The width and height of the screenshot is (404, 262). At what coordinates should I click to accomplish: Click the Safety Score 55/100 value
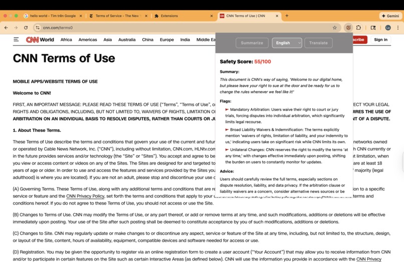click(x=263, y=61)
